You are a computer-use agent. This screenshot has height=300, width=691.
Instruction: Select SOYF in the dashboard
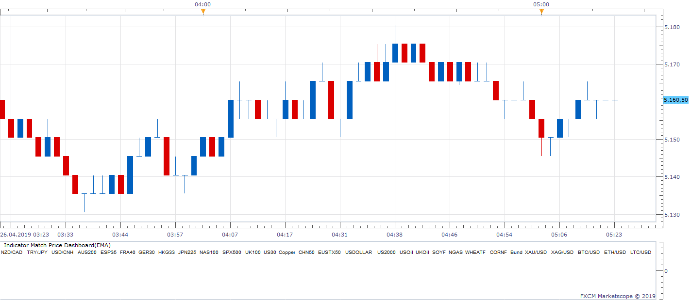coord(439,253)
